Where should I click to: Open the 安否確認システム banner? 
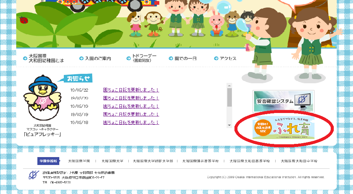[283, 101]
